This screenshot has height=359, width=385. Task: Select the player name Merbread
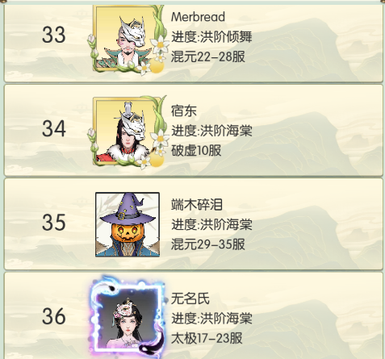pos(198,17)
